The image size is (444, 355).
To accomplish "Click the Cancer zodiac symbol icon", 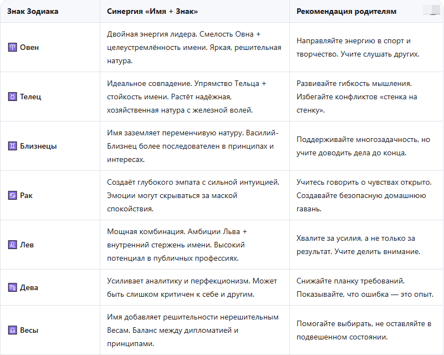I will tap(12, 195).
